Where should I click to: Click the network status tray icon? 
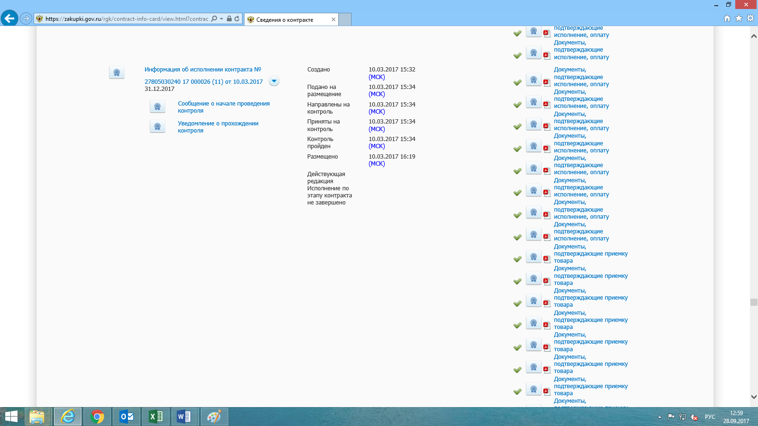[x=683, y=417]
